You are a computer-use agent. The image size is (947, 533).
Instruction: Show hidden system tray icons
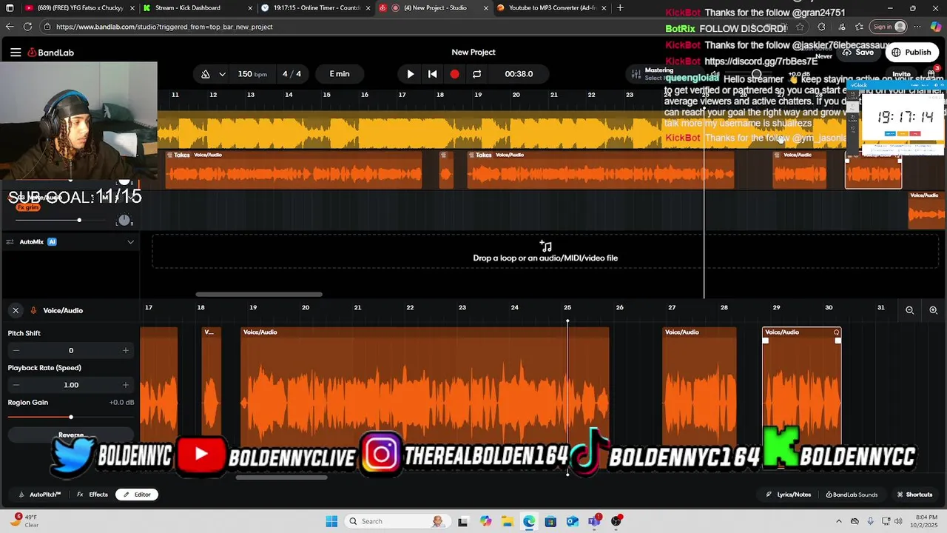838,521
